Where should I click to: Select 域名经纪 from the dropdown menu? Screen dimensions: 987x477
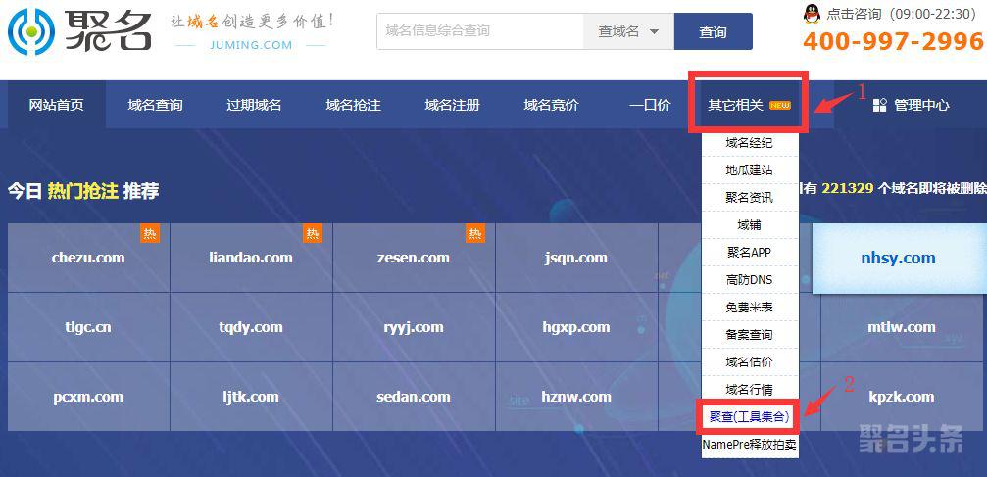click(749, 143)
